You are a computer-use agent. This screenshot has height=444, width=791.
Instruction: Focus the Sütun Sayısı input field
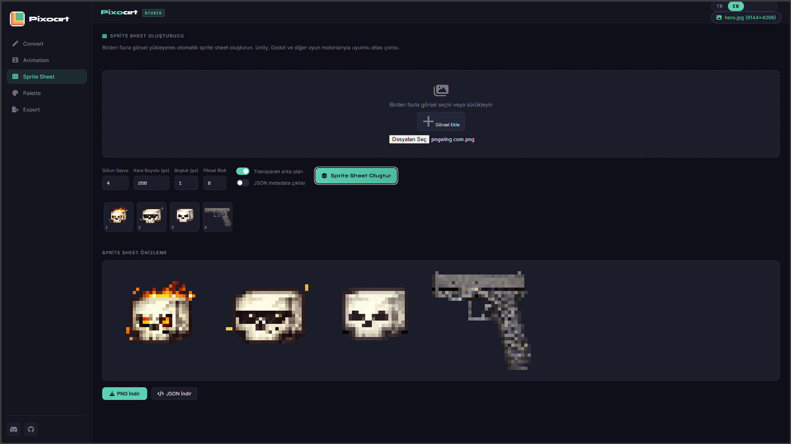pos(115,183)
